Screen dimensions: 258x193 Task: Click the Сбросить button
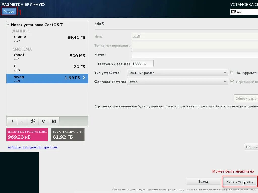[x=251, y=147]
